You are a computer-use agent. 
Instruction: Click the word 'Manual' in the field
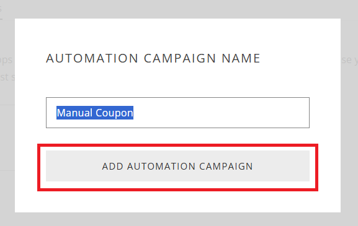pos(74,113)
